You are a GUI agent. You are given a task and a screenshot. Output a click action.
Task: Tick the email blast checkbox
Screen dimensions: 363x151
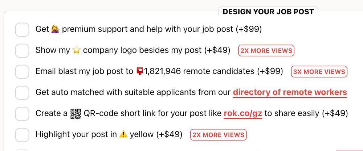(22, 72)
